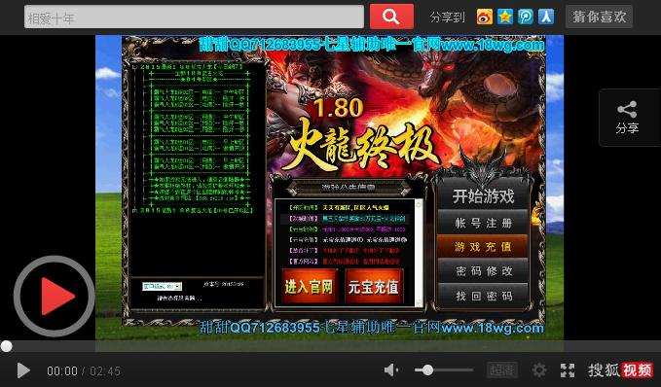Viewport: 661px width, 387px height.
Task: Toggle 超清 high-definition quality
Action: click(502, 370)
